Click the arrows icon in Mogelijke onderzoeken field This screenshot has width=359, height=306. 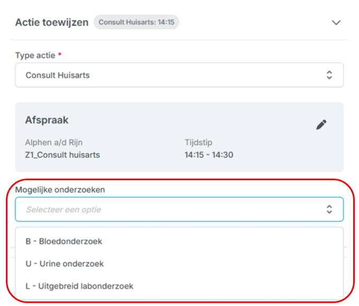click(x=329, y=209)
